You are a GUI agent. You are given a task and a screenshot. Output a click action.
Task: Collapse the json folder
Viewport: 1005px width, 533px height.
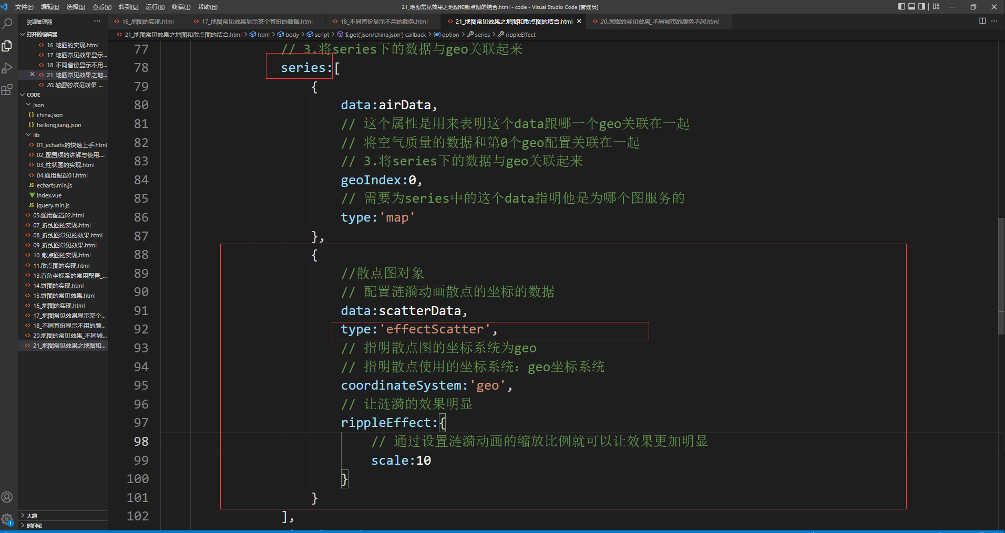coord(38,105)
